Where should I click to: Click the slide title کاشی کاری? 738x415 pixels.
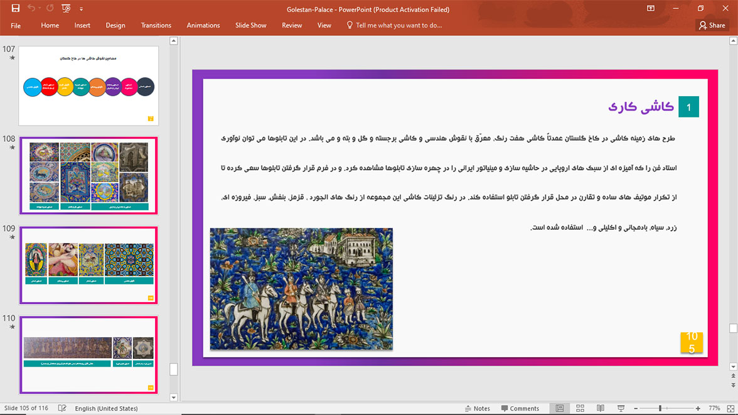(x=641, y=107)
